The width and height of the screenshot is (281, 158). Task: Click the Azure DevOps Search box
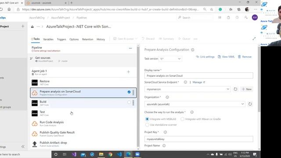(x=195, y=18)
